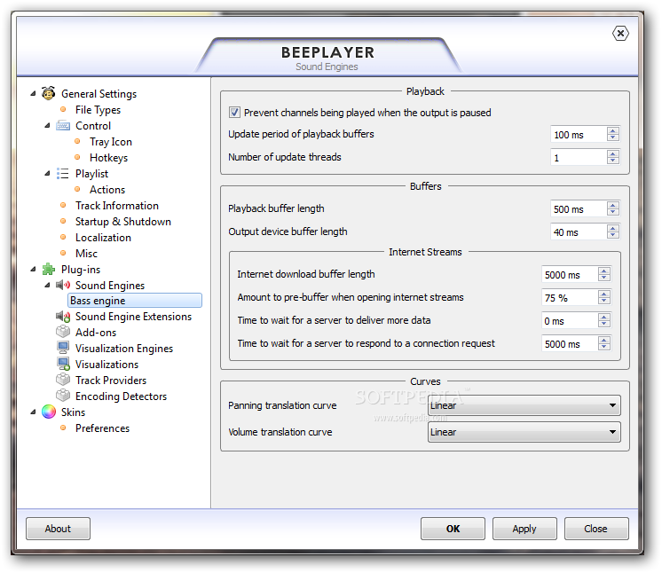Screen dimensions: 662x573
Task: Open Sound Engine Extensions page
Action: pos(133,317)
